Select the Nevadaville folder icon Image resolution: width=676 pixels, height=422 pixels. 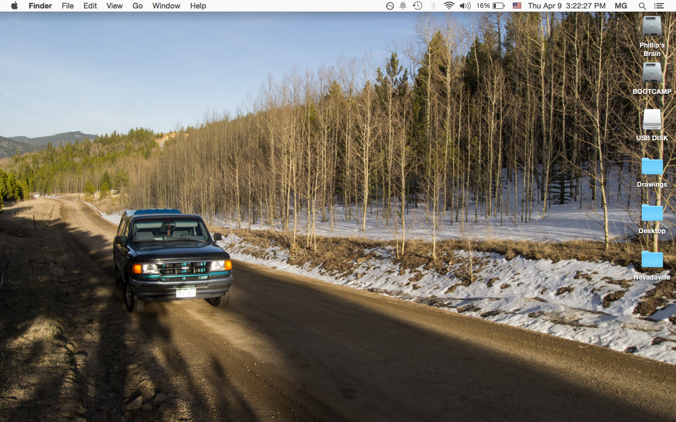point(652,259)
